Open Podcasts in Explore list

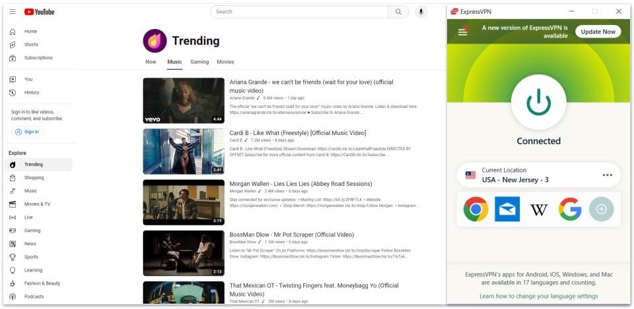pyautogui.click(x=38, y=297)
